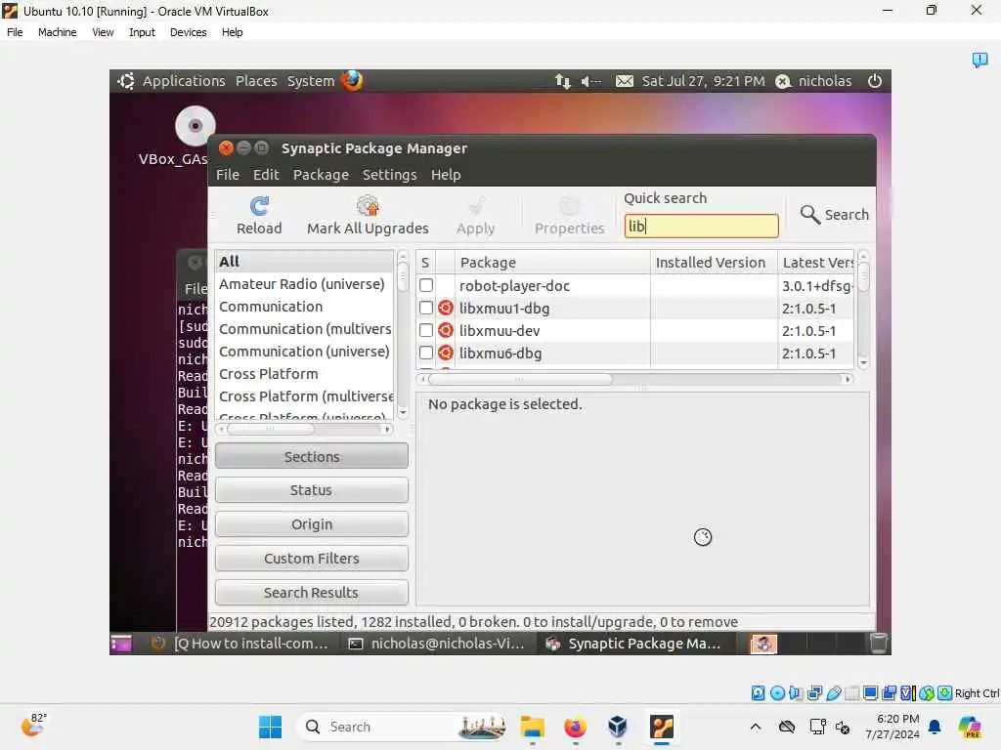The width and height of the screenshot is (1001, 750).
Task: Click the Quick search input field
Action: tap(701, 226)
